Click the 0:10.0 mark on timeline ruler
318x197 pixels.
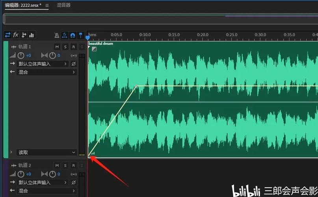coord(145,35)
